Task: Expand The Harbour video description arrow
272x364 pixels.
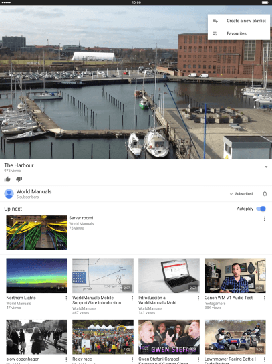Action: (266, 167)
